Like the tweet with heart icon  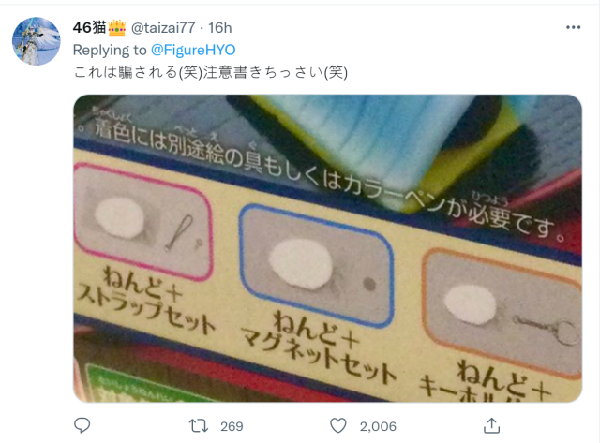(338, 425)
